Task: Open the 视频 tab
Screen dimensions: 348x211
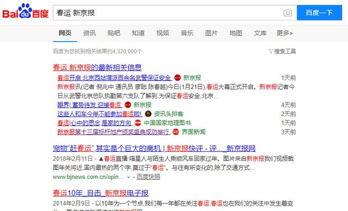Action: pos(163,33)
